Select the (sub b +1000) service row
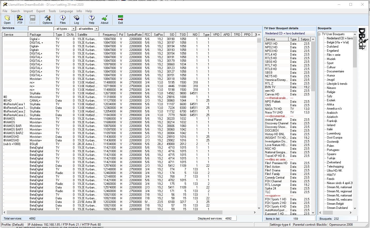 (x=129, y=144)
